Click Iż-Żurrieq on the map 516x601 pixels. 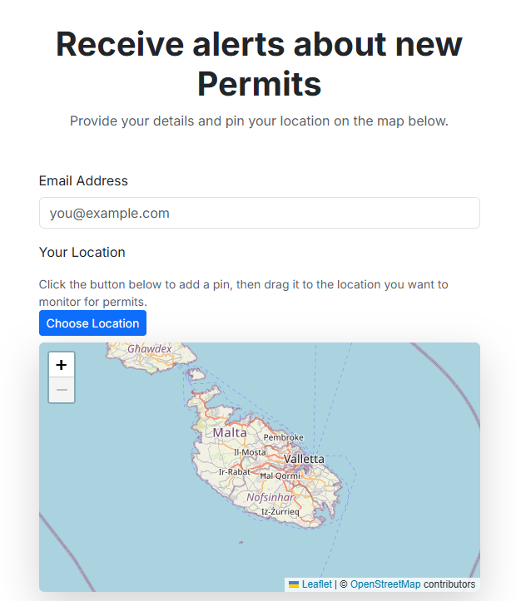280,512
